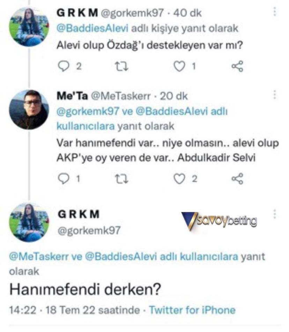The width and height of the screenshot is (289, 332).
Task: Open more options on Me'Ta's tweet
Action: coord(275,95)
